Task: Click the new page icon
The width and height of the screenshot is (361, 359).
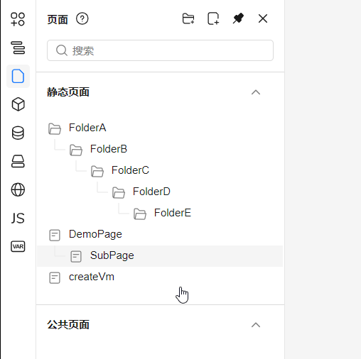Action: click(213, 18)
